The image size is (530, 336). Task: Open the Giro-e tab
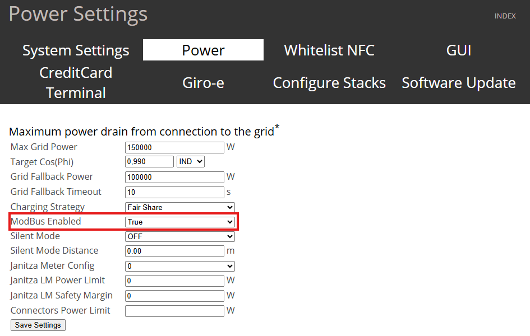(203, 83)
